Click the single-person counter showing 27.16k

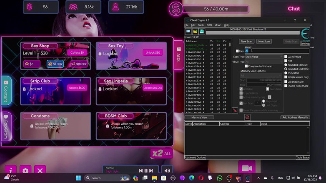pos(126,7)
